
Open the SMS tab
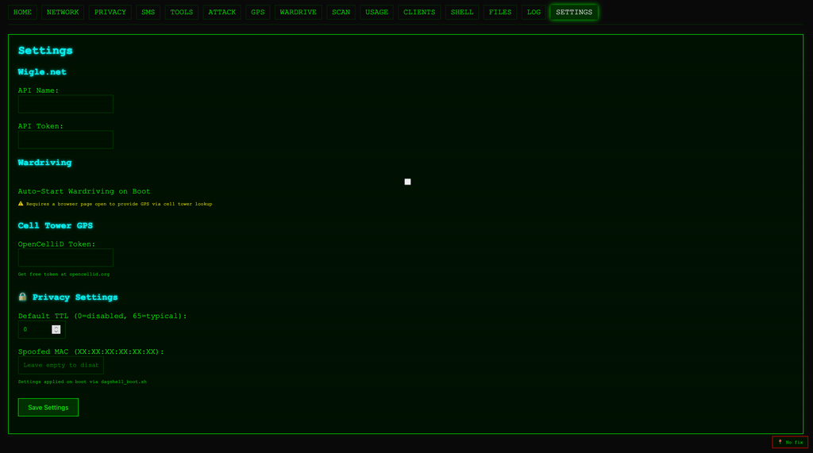(x=148, y=12)
